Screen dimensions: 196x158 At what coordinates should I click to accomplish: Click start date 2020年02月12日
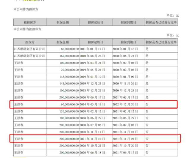tap(92, 111)
